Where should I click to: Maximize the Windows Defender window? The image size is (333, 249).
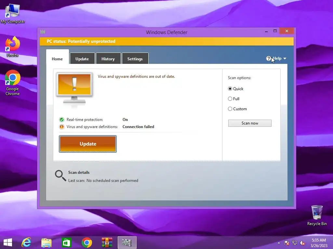click(x=275, y=31)
